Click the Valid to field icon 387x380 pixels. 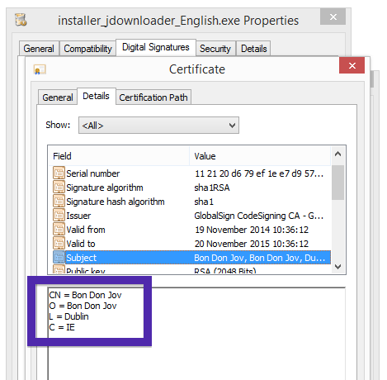tap(59, 244)
